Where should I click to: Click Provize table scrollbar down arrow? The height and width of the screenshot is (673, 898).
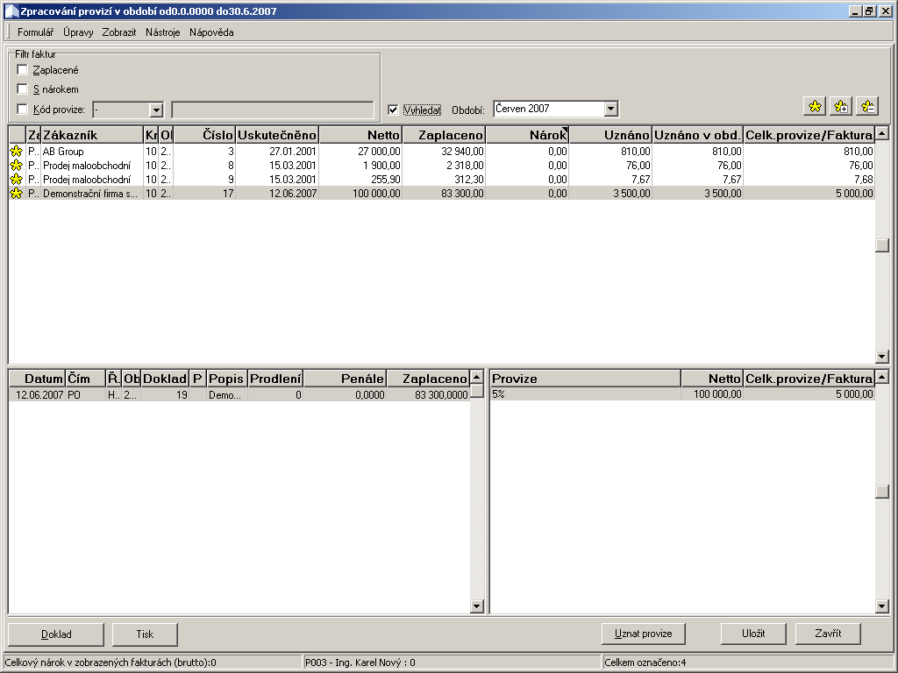pos(882,606)
